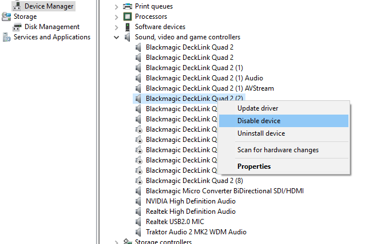Expand the Processors category
This screenshot has height=244, width=369.
116,17
